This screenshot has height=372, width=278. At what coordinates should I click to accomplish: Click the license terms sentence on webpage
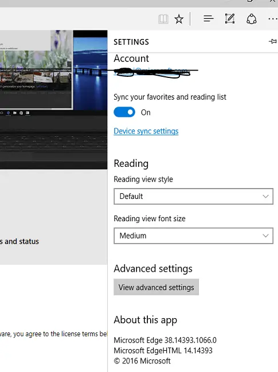[54, 334]
